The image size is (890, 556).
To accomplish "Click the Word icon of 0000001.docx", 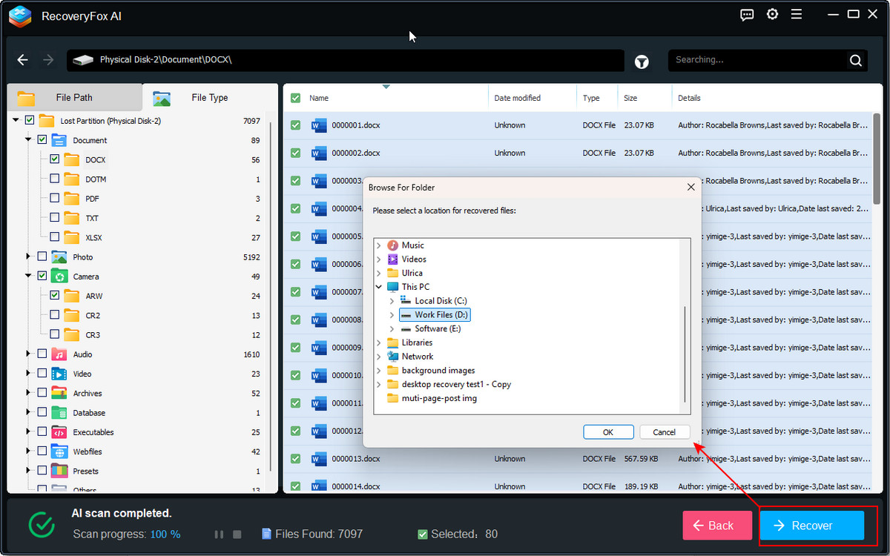I will [x=320, y=125].
